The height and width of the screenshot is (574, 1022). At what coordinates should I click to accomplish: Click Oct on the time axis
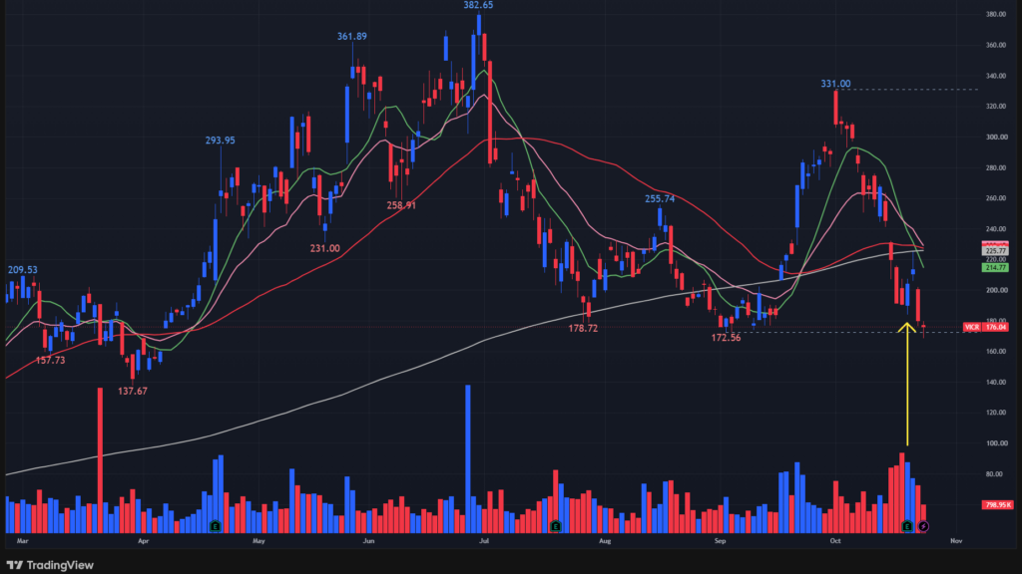pos(835,541)
